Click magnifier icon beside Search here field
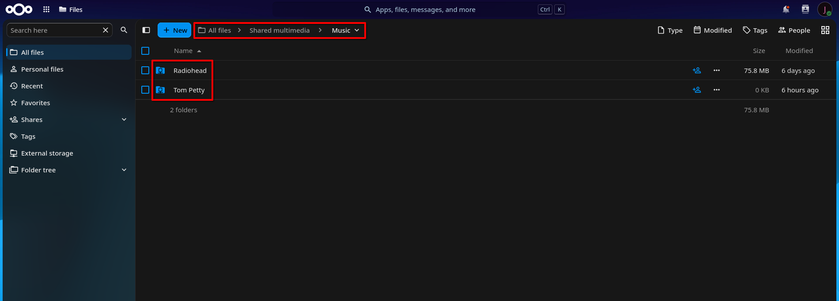 pyautogui.click(x=124, y=30)
